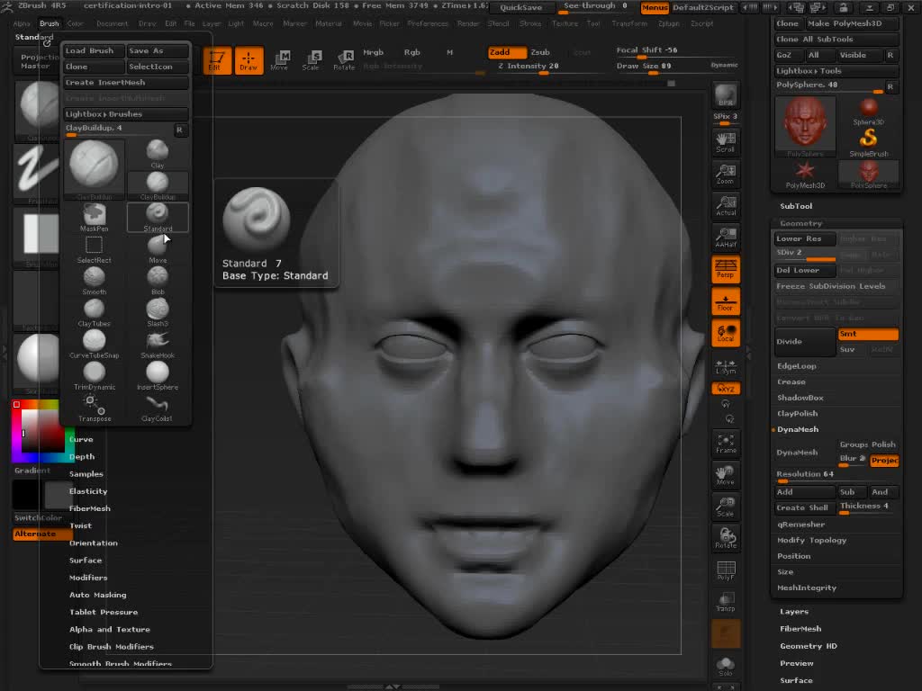Enable Zadd sculpting mode

tap(506, 52)
